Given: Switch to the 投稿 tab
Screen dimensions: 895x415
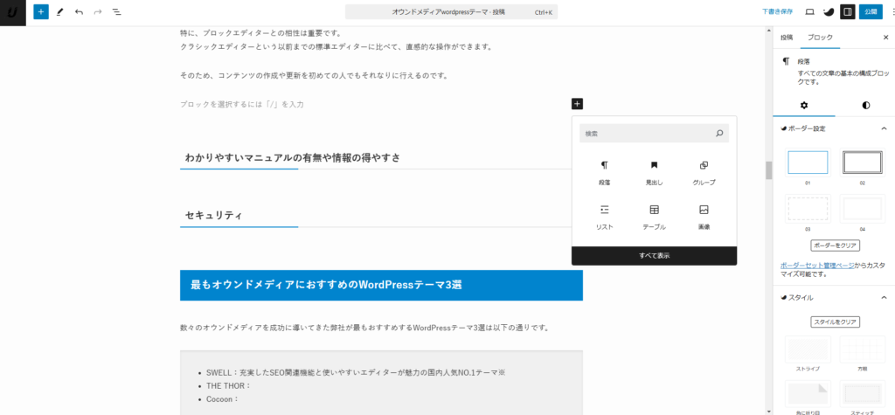Looking at the screenshot, I should pyautogui.click(x=787, y=37).
